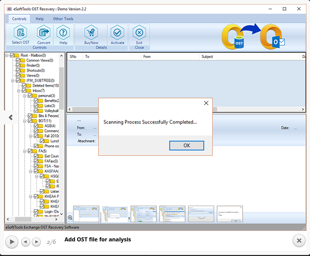Click the magnifier zoom icon beside thumbnails

point(70,218)
